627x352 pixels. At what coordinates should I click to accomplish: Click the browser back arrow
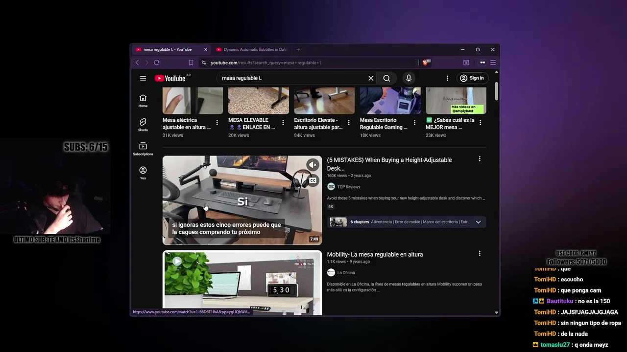[137, 63]
